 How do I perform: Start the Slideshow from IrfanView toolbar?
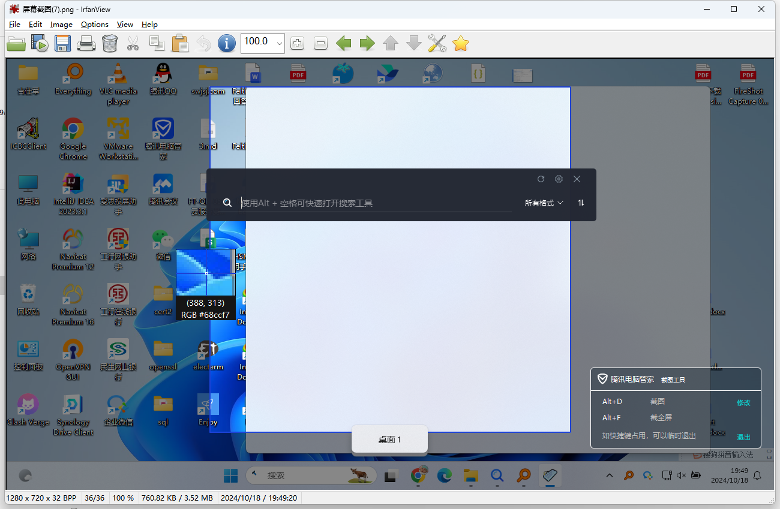[40, 43]
